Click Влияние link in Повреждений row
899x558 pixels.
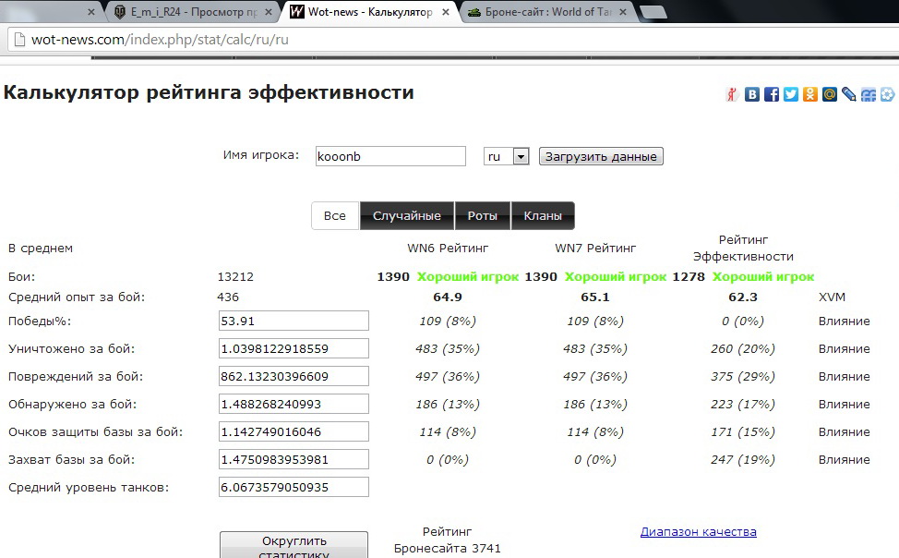point(844,377)
